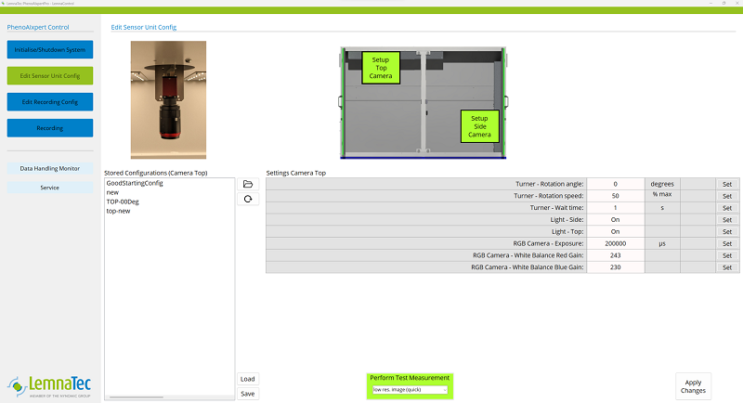The height and width of the screenshot is (403, 743).
Task: Open Initialise/Shutdown System page
Action: tap(50, 50)
